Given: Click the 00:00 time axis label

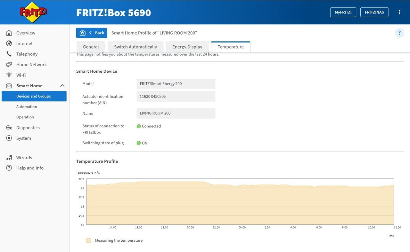Looking at the screenshot, I should 242,228.
